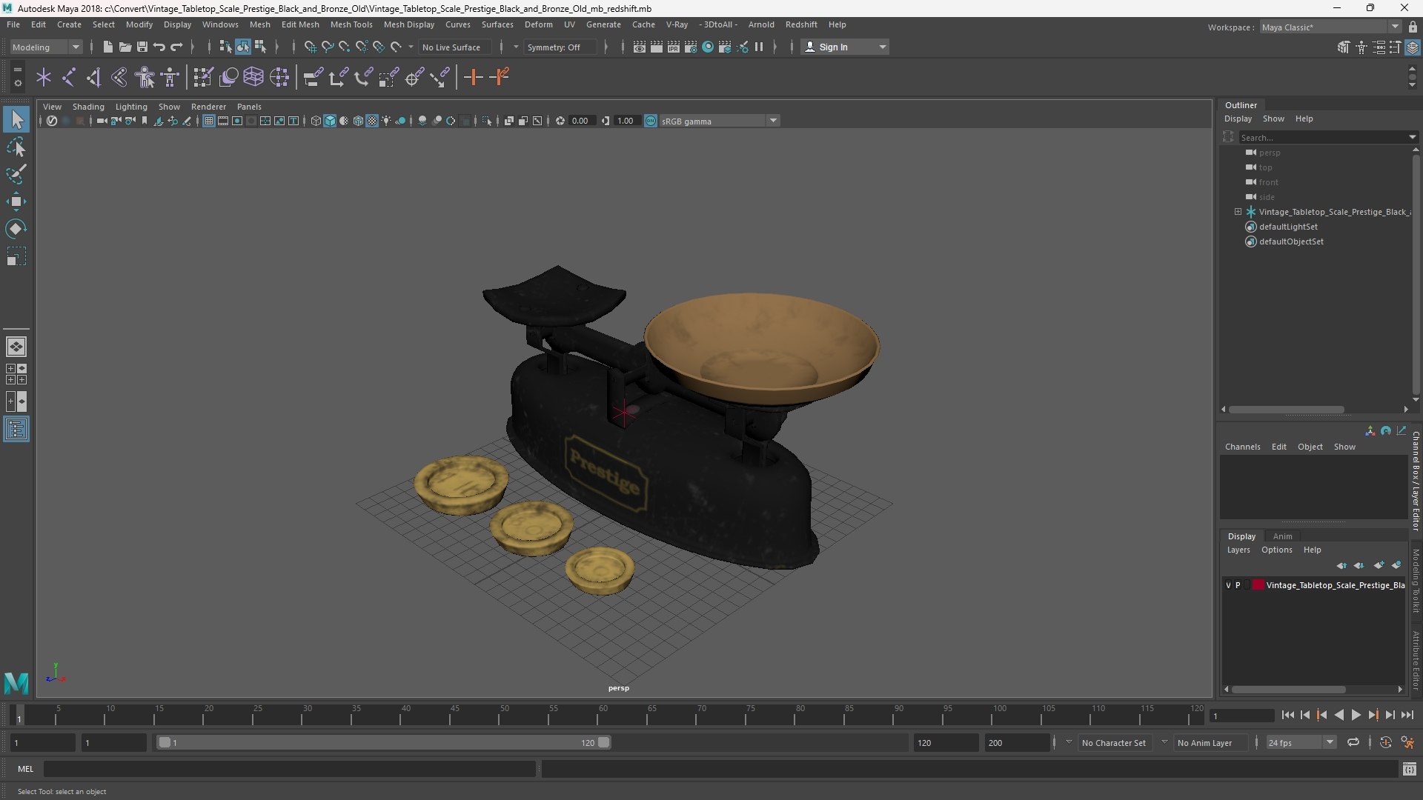Save the scene with the floppy disk icon
1423x800 pixels.
[x=142, y=47]
